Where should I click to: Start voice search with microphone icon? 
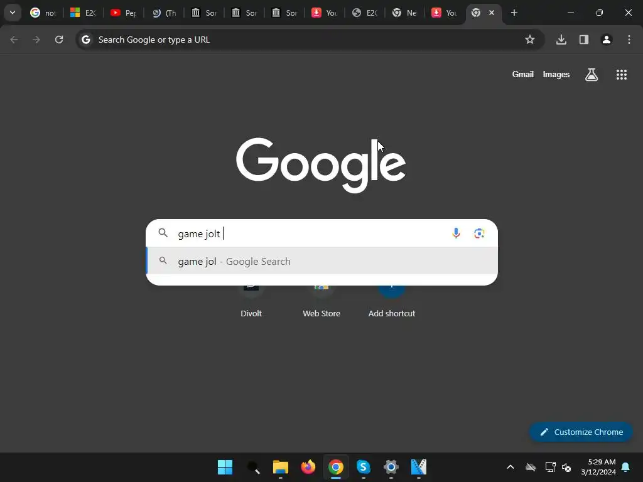point(456,233)
